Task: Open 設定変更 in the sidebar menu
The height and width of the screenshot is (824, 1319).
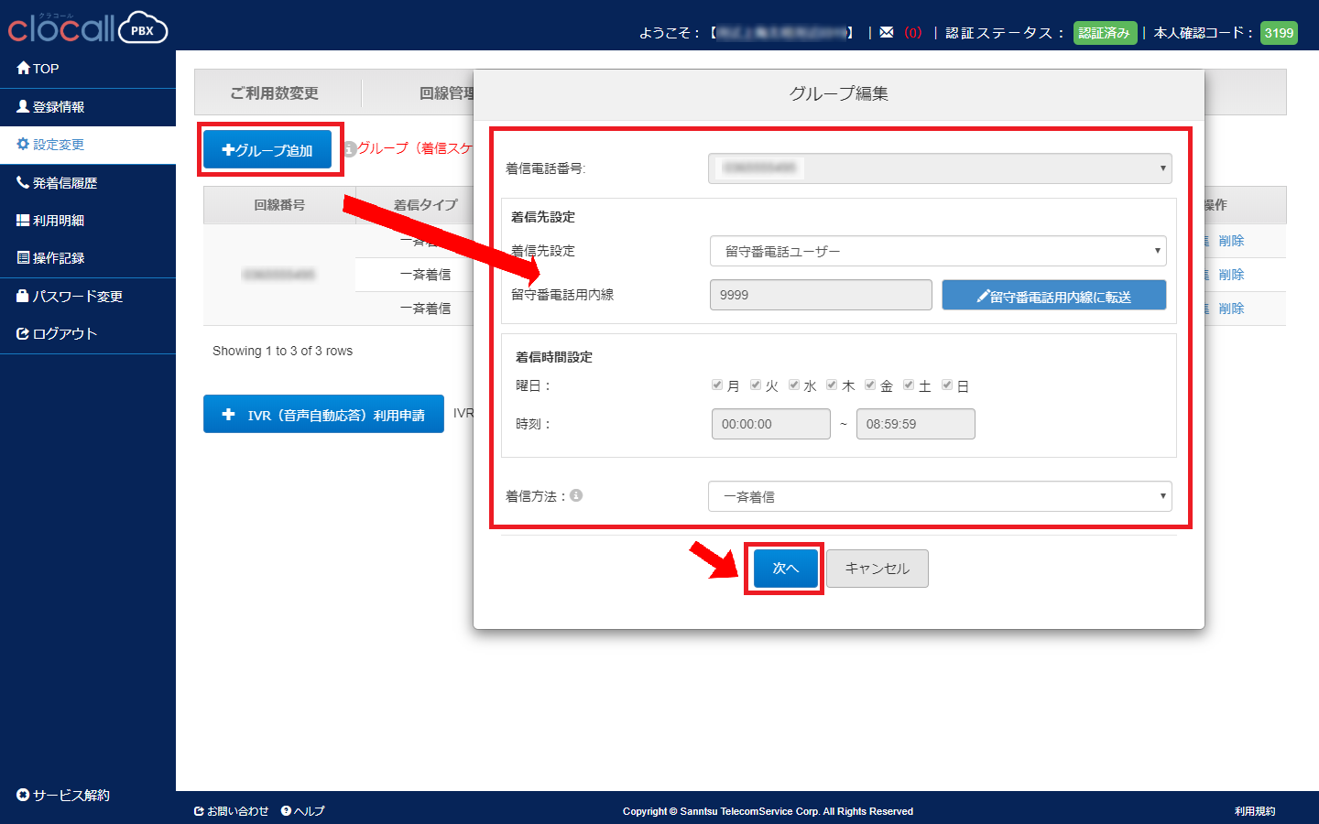Action: pos(88,145)
